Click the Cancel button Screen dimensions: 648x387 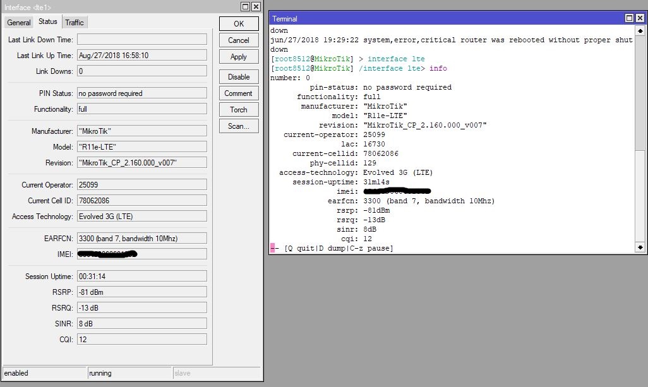pos(239,40)
